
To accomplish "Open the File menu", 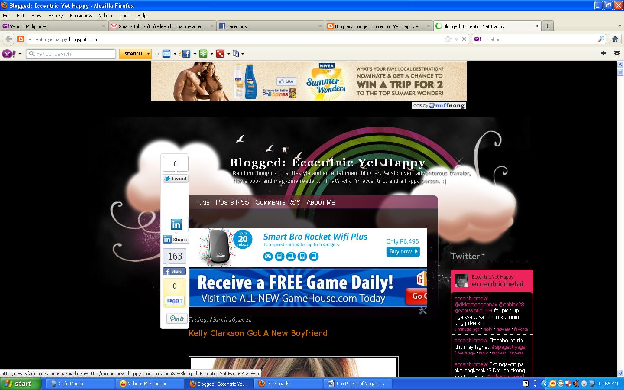I will pyautogui.click(x=6, y=15).
